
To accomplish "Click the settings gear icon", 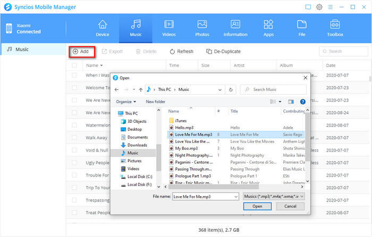I will (319, 7).
